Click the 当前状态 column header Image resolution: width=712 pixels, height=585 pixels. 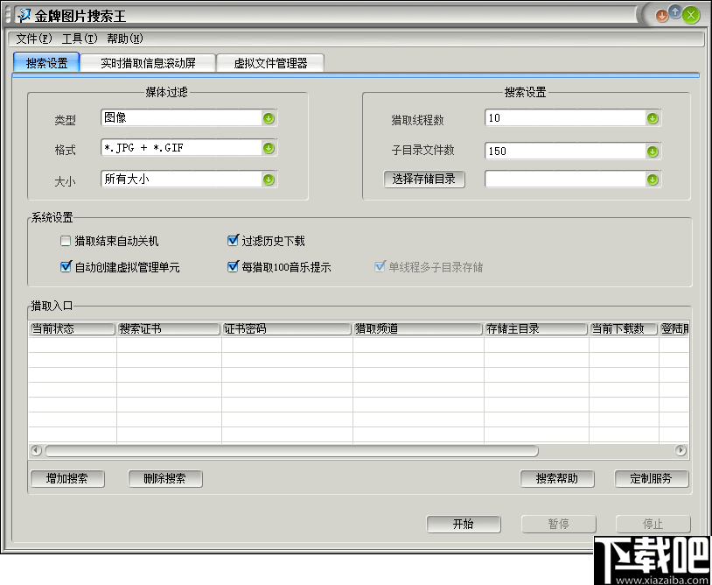coord(73,329)
